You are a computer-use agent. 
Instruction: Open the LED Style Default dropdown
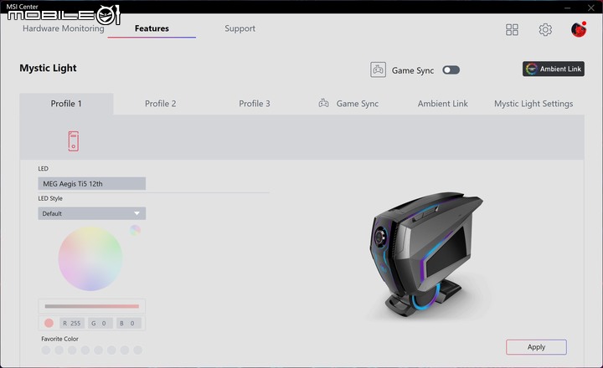91,213
